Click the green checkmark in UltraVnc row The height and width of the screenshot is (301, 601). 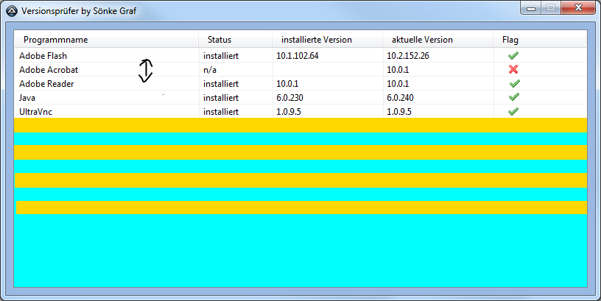click(x=513, y=111)
